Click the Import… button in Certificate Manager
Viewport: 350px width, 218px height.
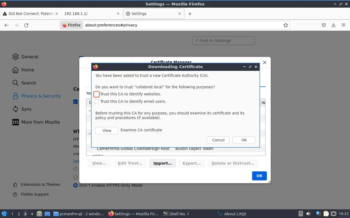click(x=162, y=163)
